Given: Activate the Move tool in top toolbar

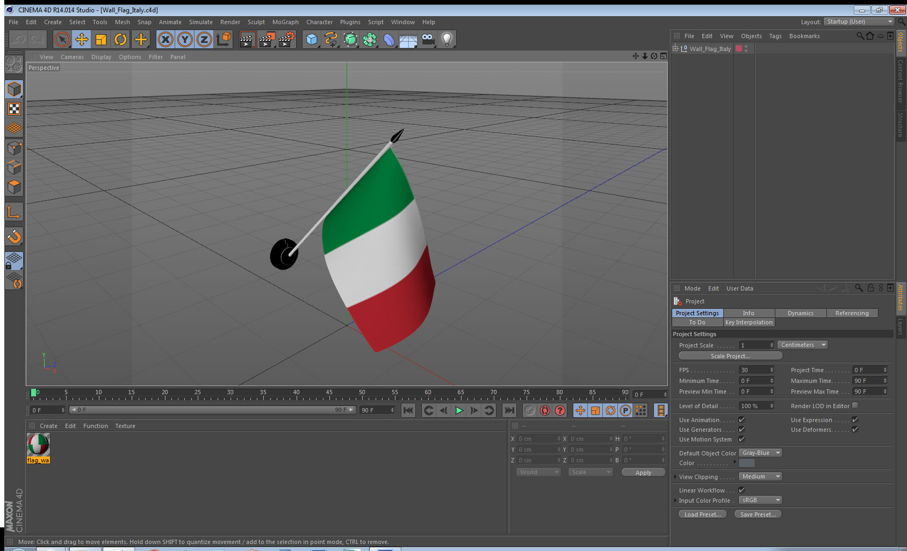Looking at the screenshot, I should click(x=82, y=39).
